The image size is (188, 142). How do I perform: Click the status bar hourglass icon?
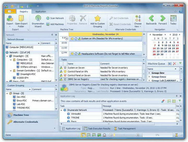[x=176, y=135]
